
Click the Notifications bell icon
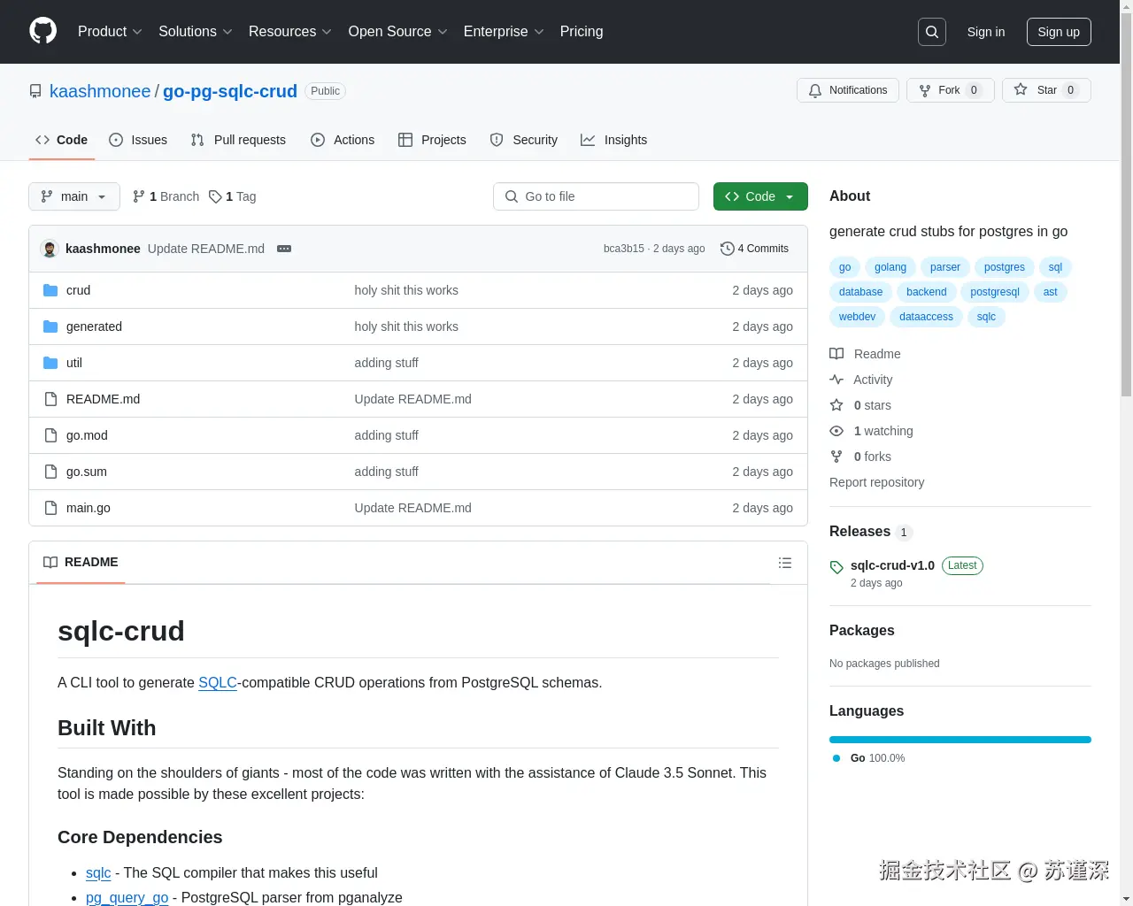(x=815, y=89)
